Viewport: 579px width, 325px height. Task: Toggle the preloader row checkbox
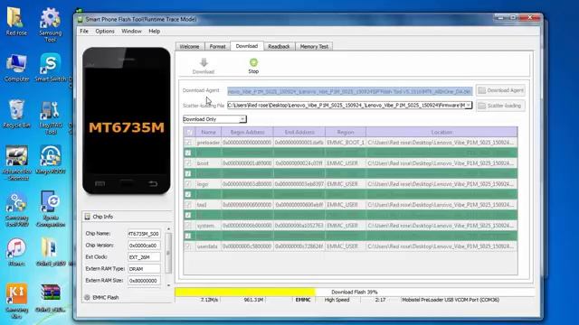(x=188, y=143)
